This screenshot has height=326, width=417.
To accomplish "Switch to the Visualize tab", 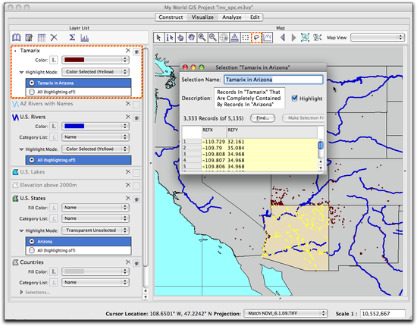I will click(x=202, y=17).
